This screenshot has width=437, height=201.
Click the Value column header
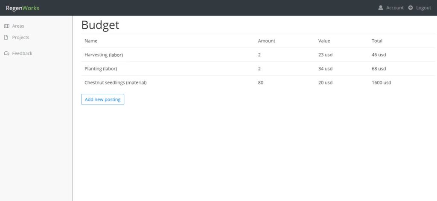324,41
